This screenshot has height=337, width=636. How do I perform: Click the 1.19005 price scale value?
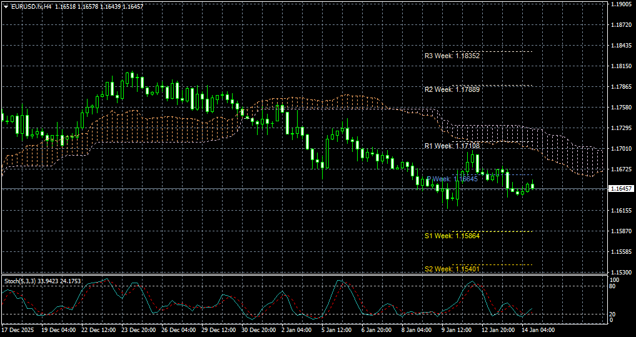[x=621, y=4]
